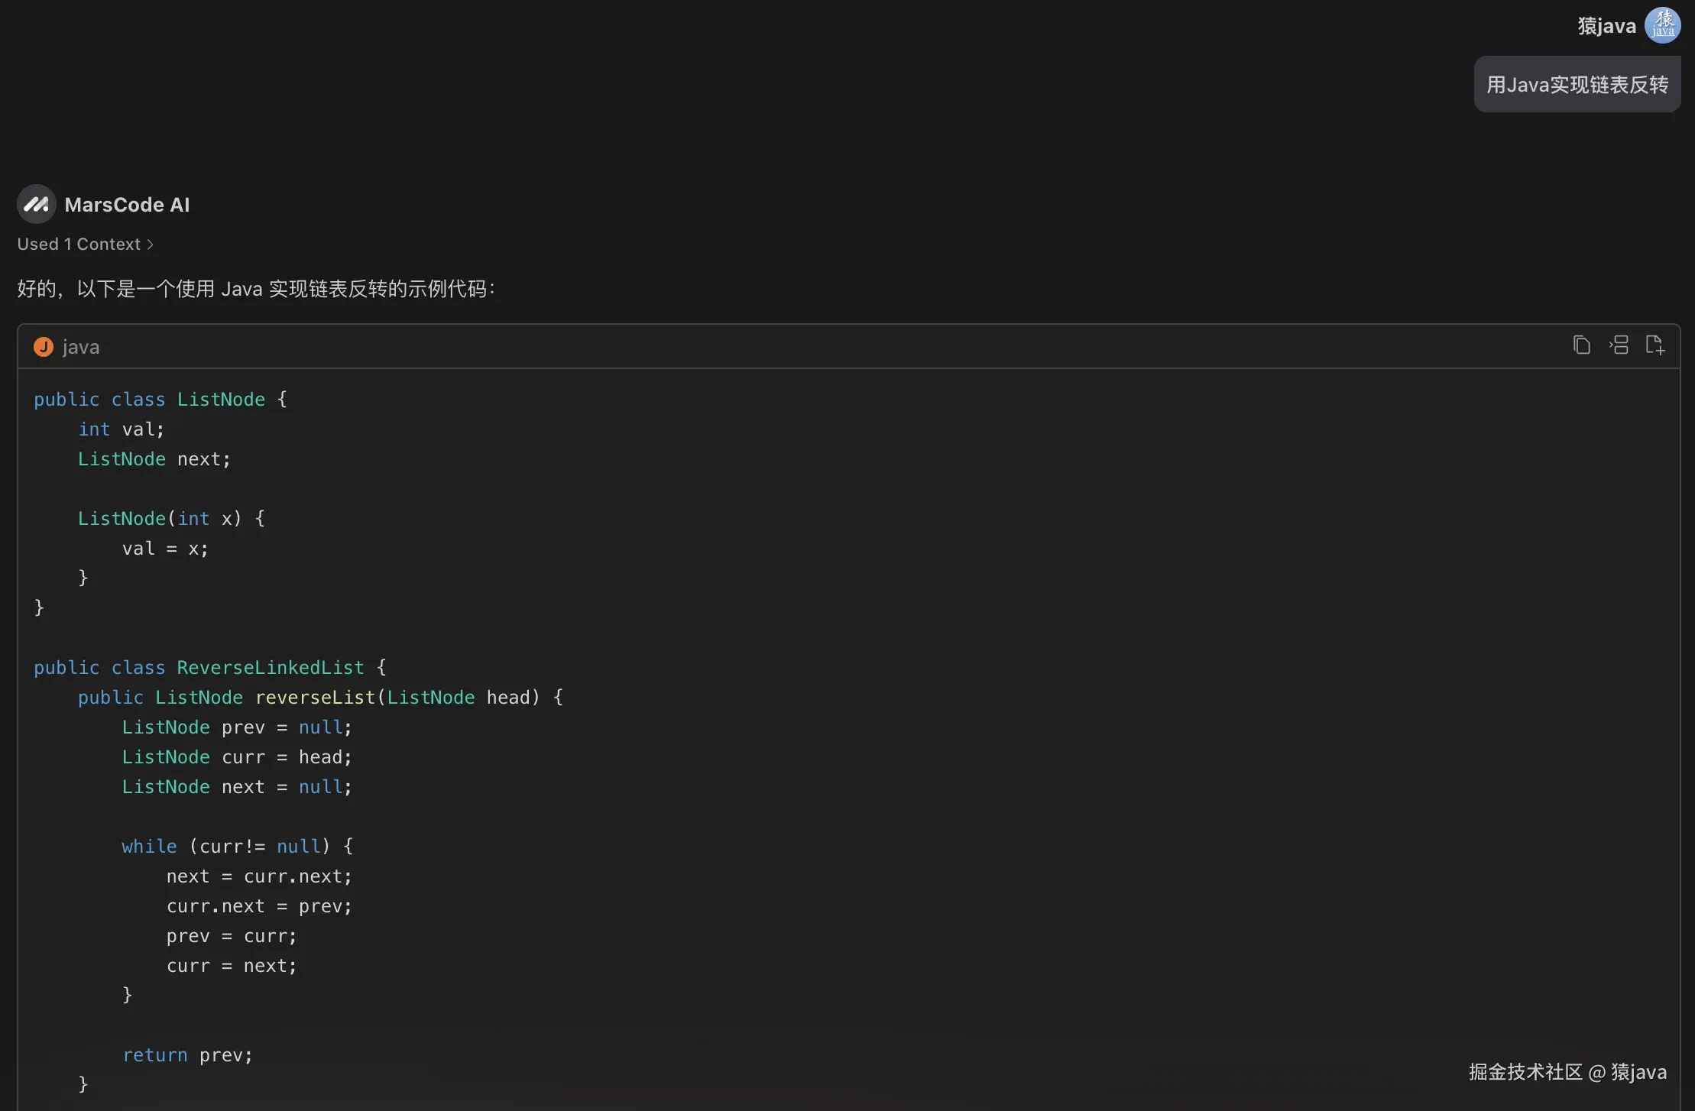Create new file from code
1695x1111 pixels.
[x=1654, y=345]
